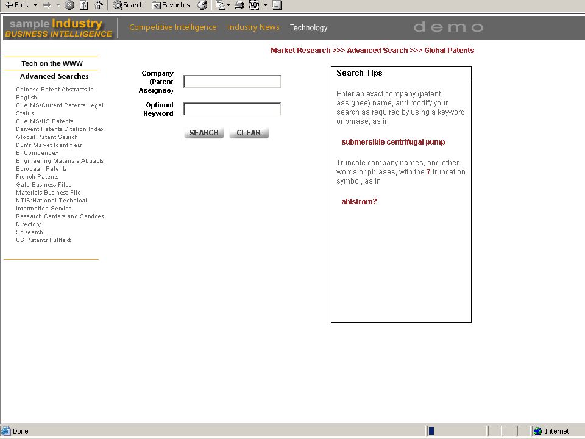Open US Patents Fulltext link

coord(43,240)
